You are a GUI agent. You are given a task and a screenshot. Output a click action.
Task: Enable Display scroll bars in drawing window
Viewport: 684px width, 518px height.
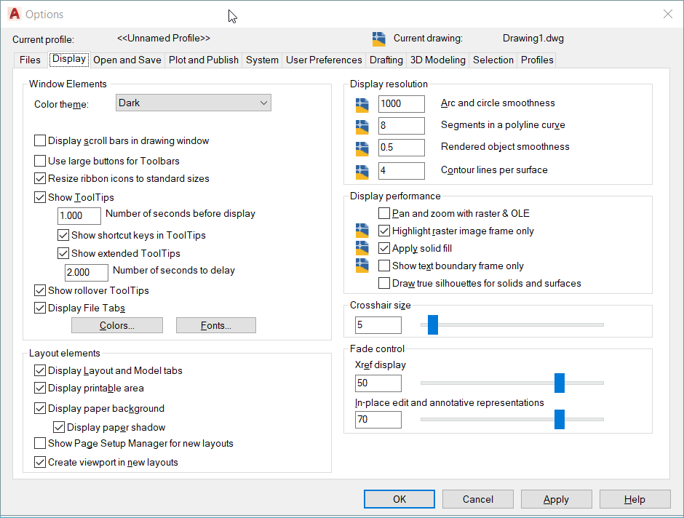point(40,140)
